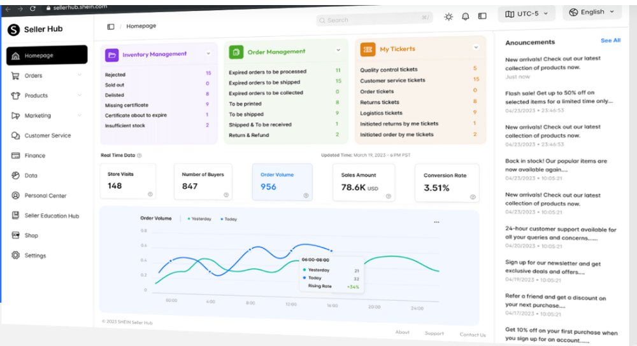Click the green Order Management icon
Screen dimensions: 637x346
236,52
